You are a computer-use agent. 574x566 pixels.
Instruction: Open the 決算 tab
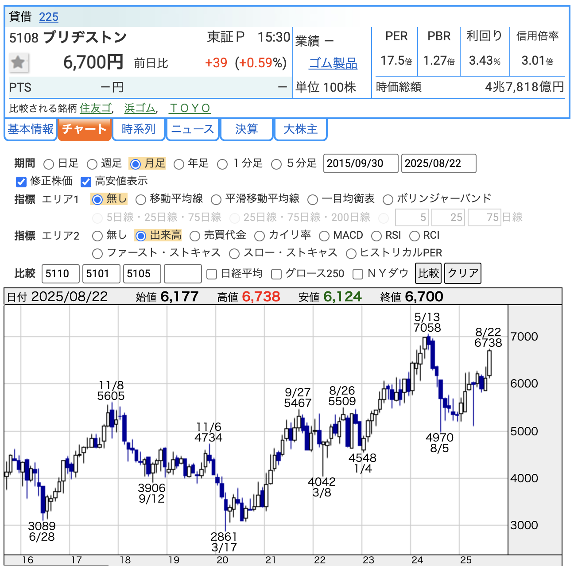pyautogui.click(x=247, y=129)
